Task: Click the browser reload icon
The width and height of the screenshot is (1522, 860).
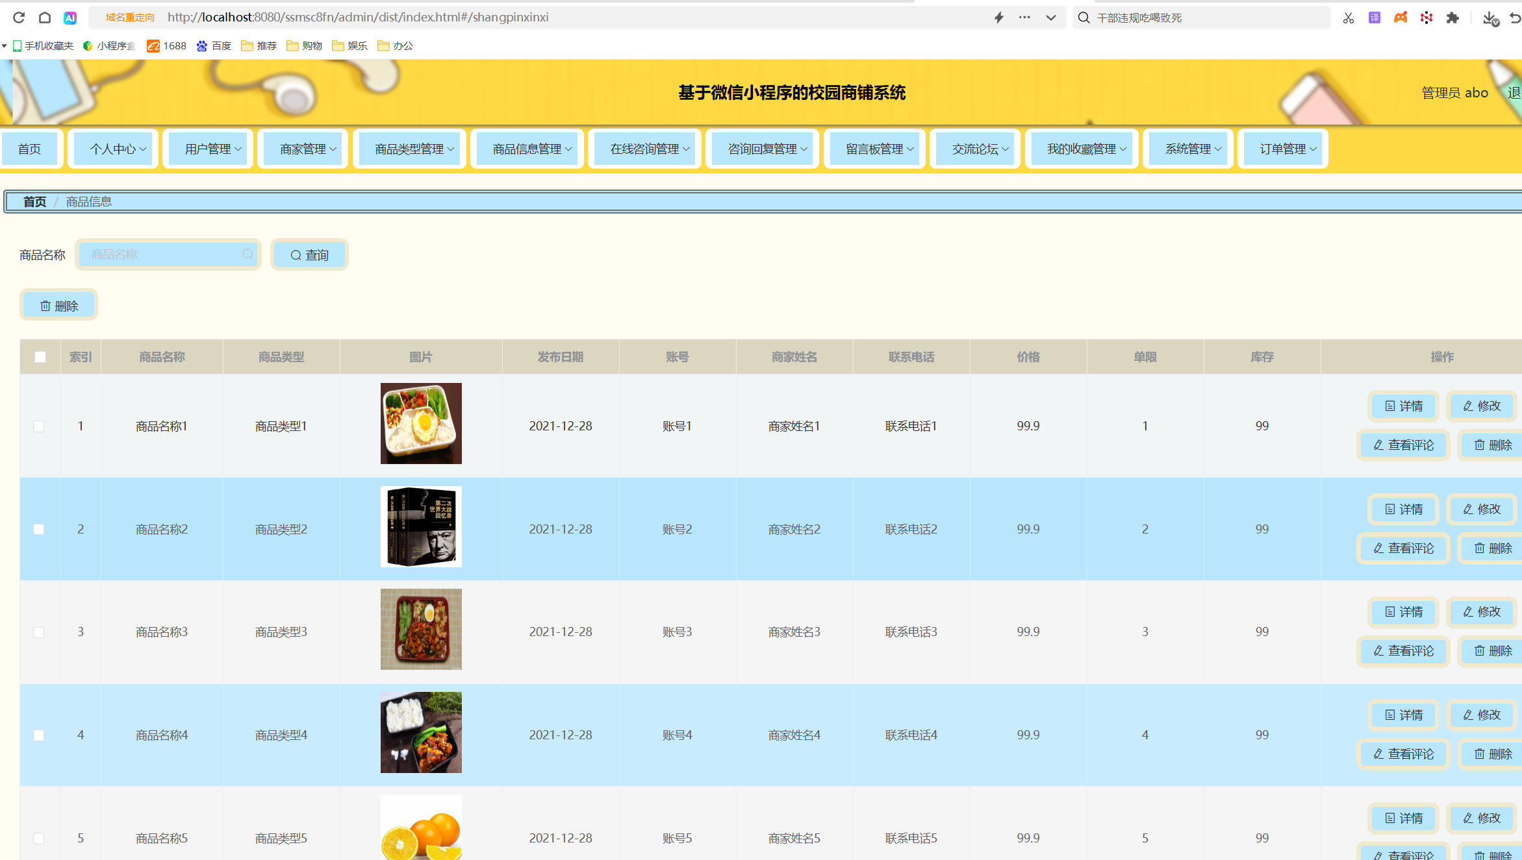Action: (19, 18)
